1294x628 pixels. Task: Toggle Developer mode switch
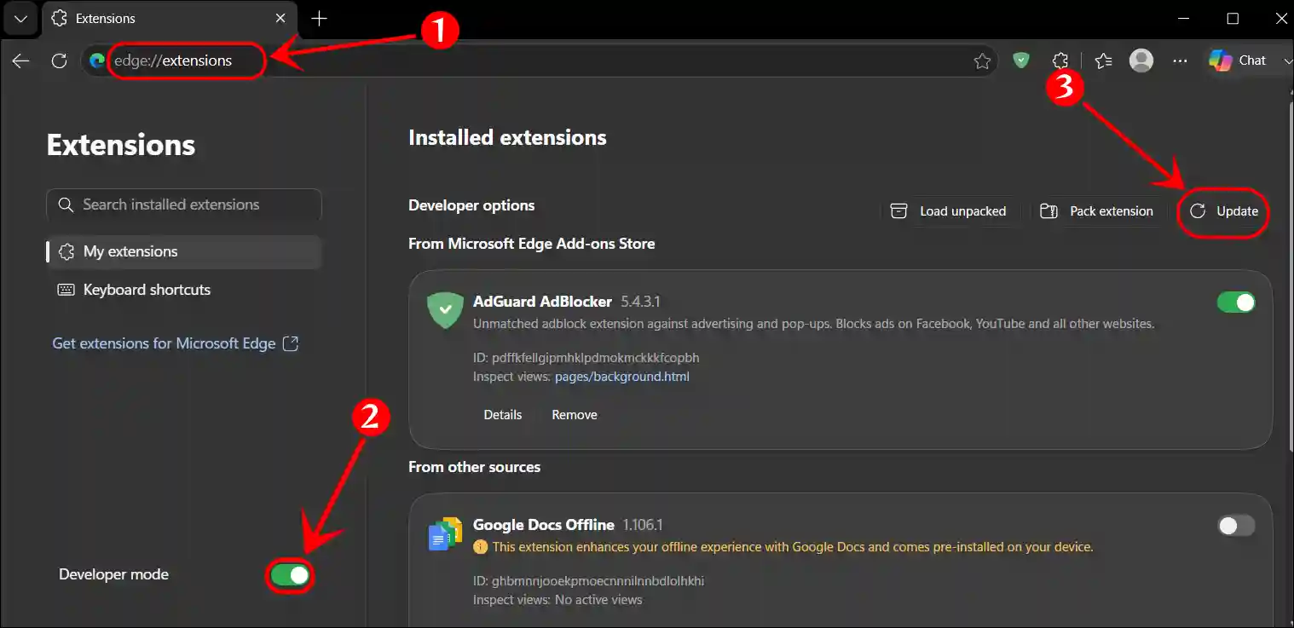tap(290, 575)
